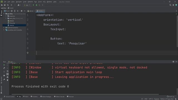Open the Tools menu
Screen dimensions: 178x100
coord(40,2)
